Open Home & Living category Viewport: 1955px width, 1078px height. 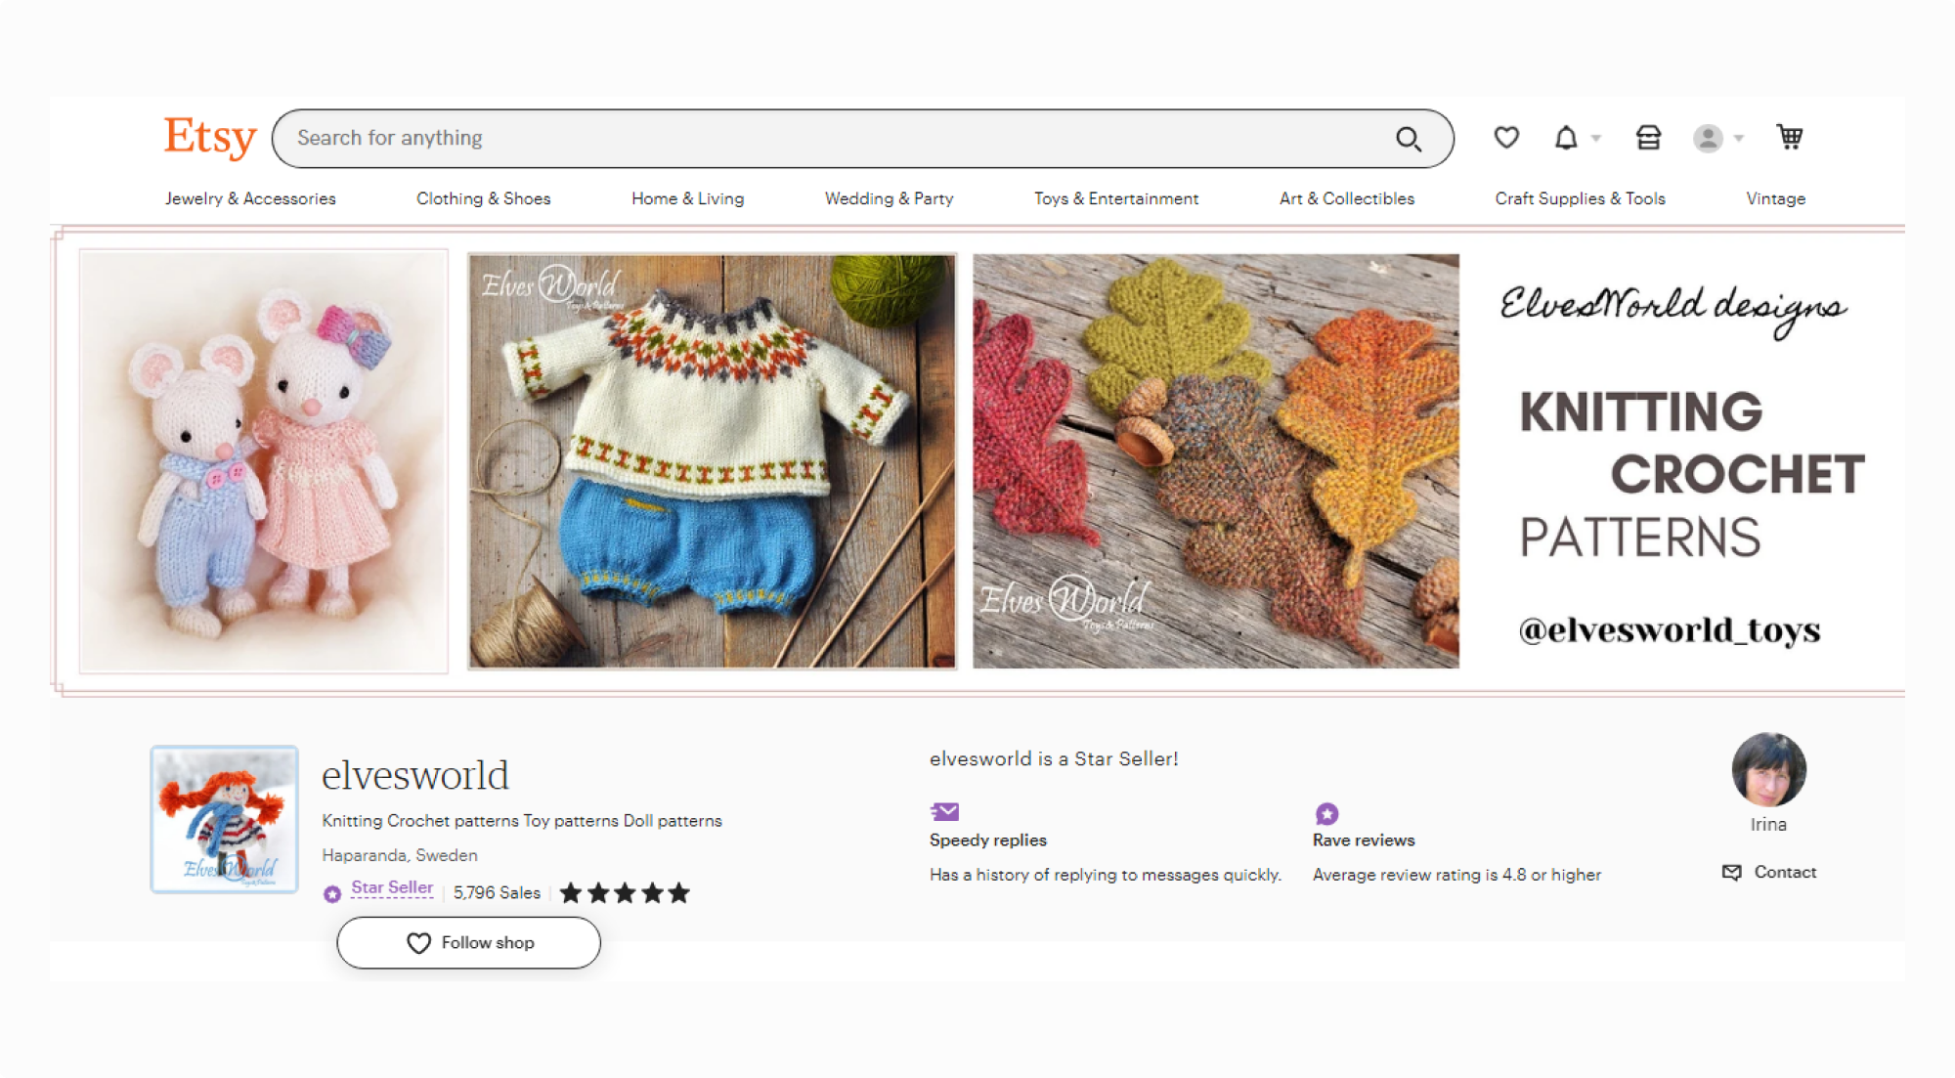pyautogui.click(x=687, y=198)
